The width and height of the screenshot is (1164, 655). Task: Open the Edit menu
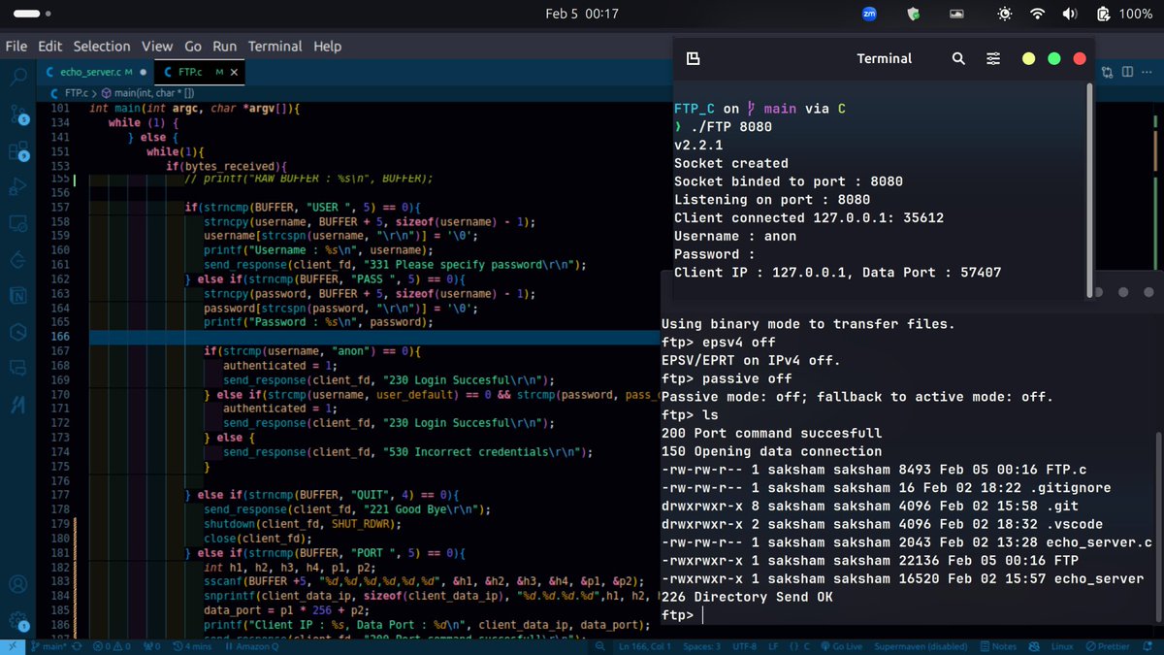coord(49,46)
